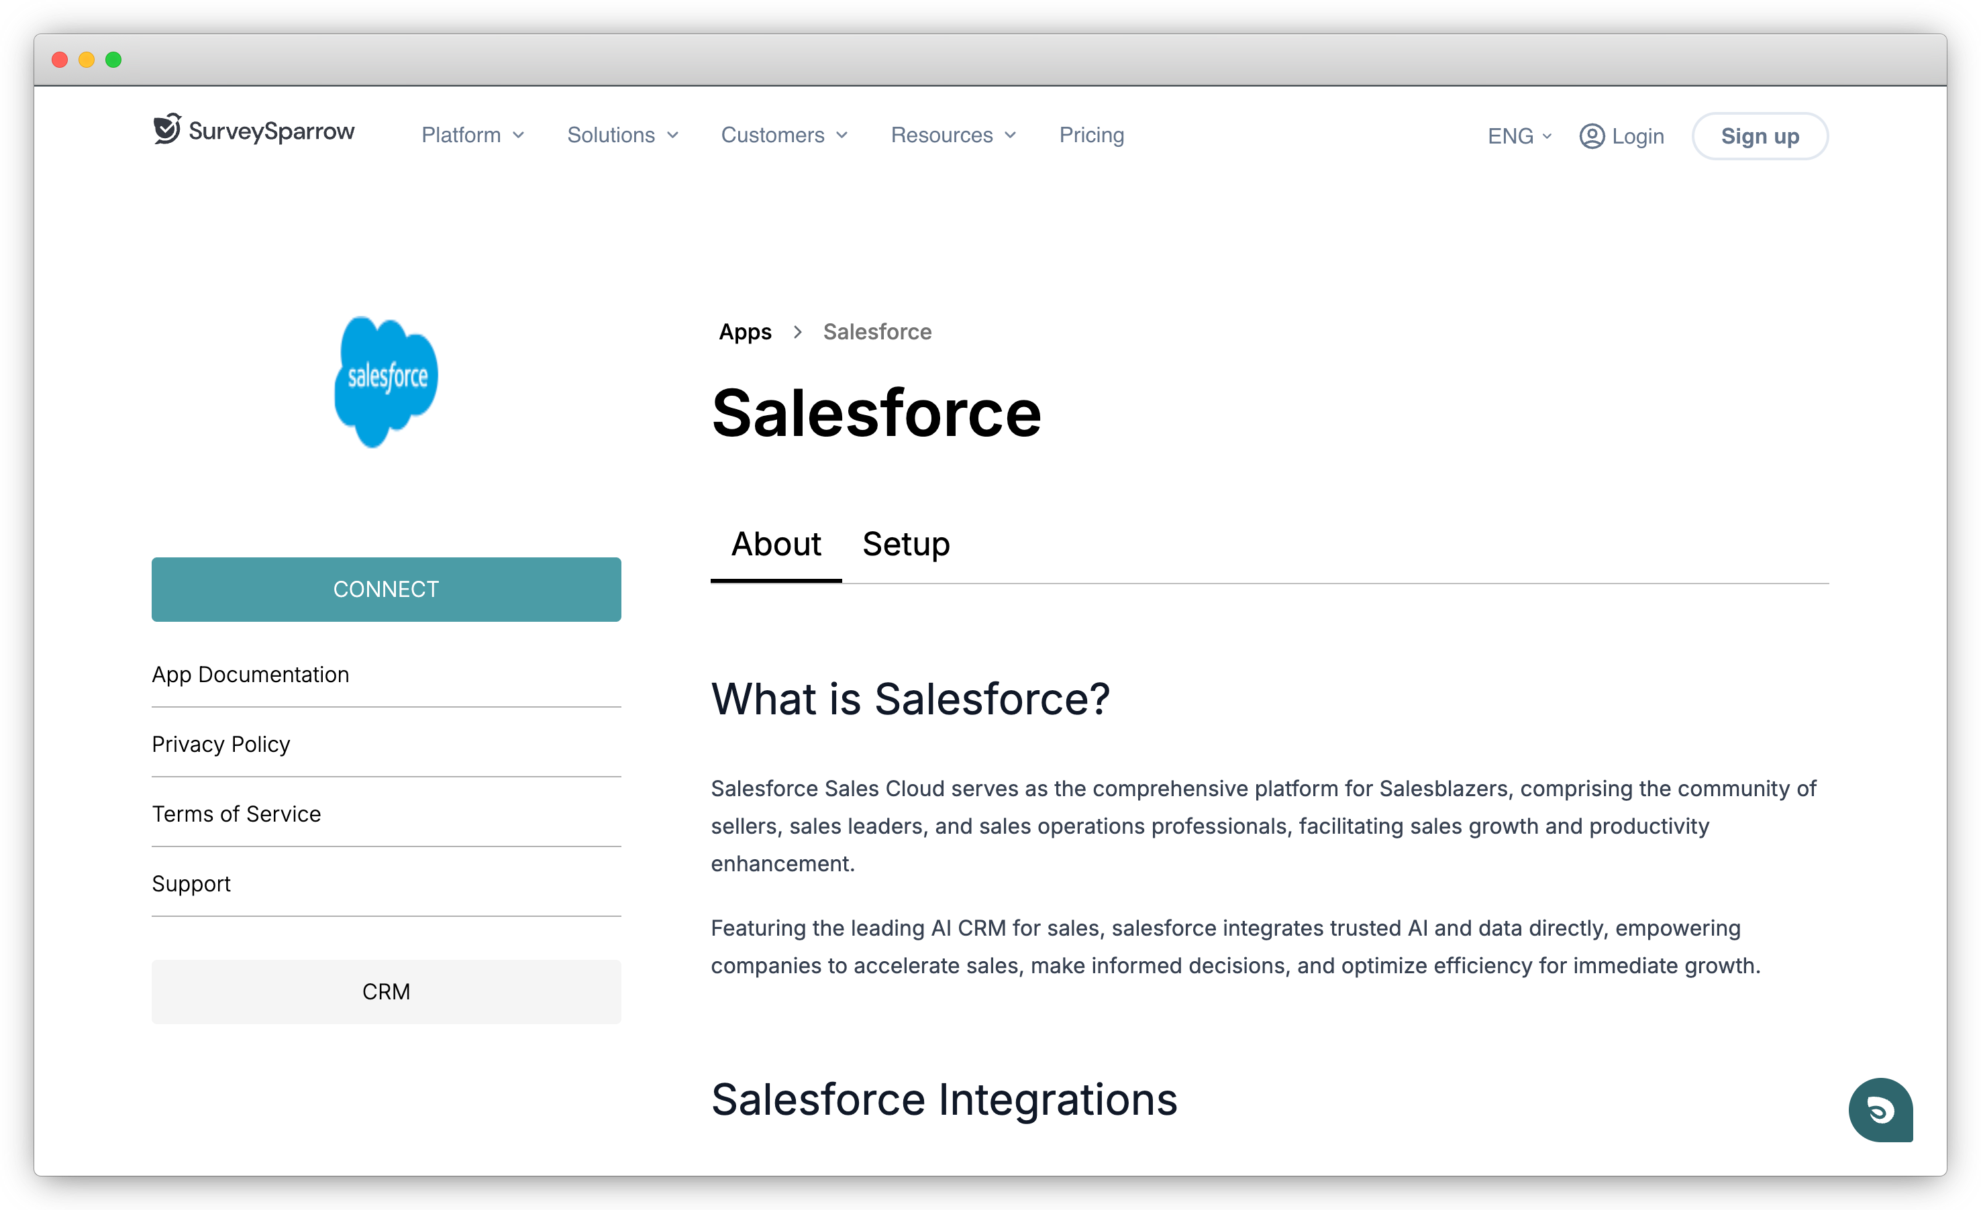
Task: Click the Sign up button
Action: point(1760,135)
